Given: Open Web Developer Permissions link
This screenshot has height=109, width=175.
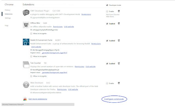Looking at the screenshot, I should pyautogui.click(x=62, y=89).
